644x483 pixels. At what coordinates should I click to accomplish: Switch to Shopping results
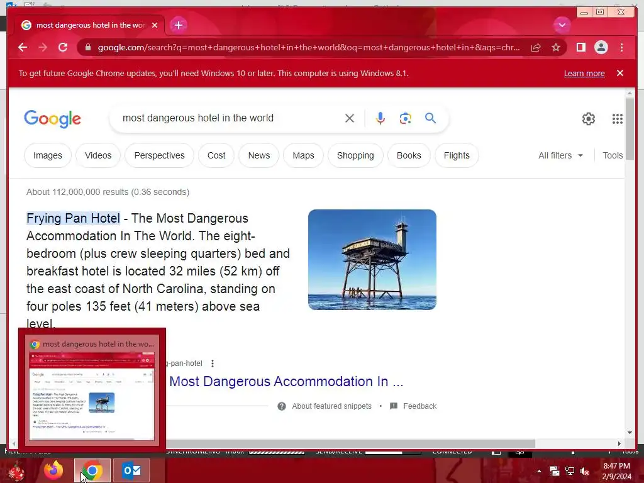coord(356,155)
